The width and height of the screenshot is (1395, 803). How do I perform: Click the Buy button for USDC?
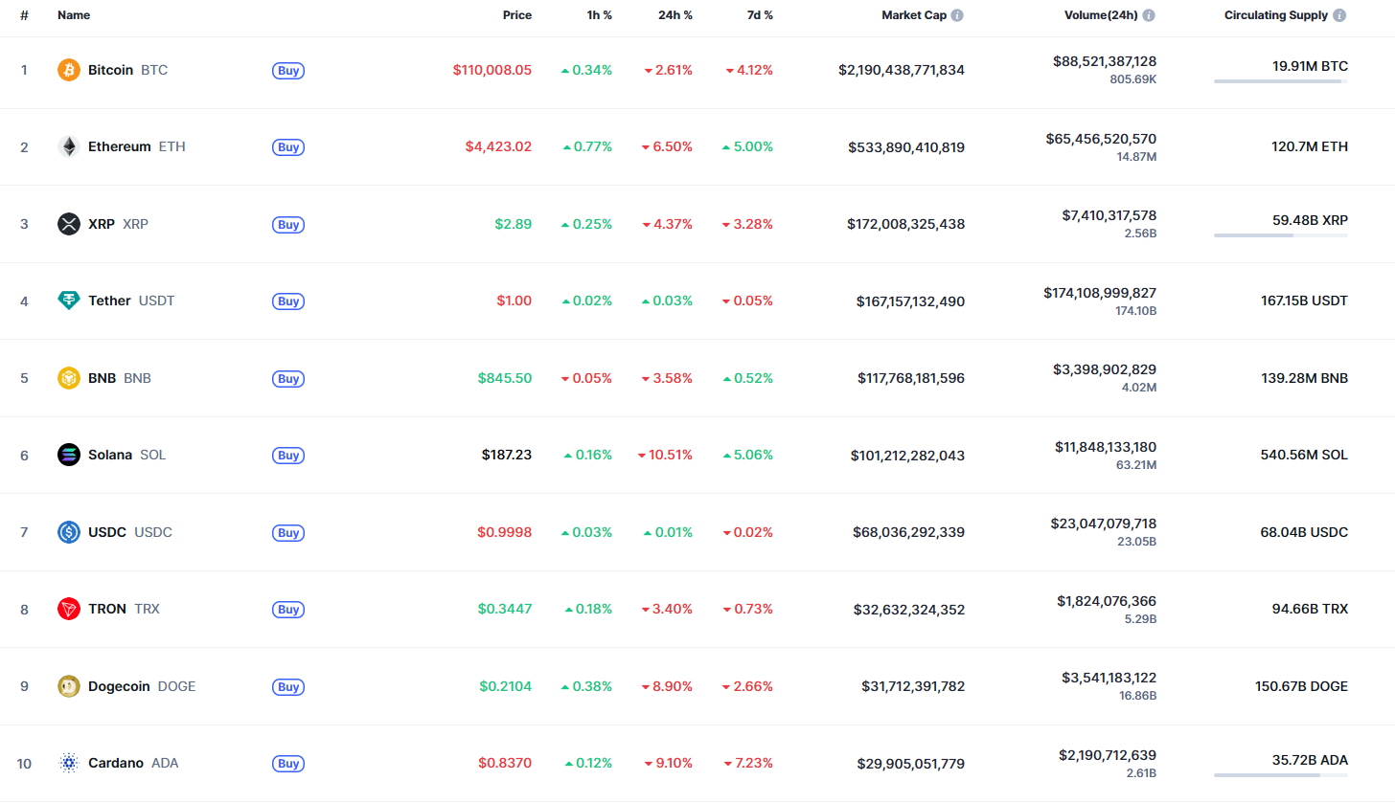coord(288,532)
